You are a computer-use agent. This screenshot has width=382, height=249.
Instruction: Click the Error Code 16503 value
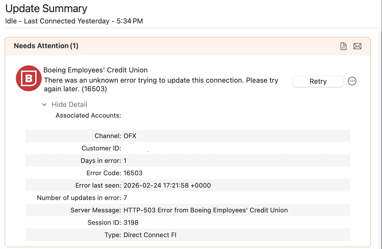pos(133,173)
